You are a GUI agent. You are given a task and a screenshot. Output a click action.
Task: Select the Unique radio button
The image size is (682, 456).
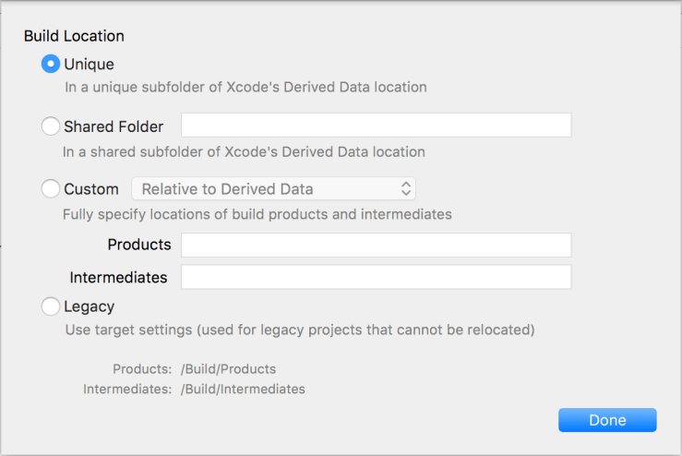(51, 65)
